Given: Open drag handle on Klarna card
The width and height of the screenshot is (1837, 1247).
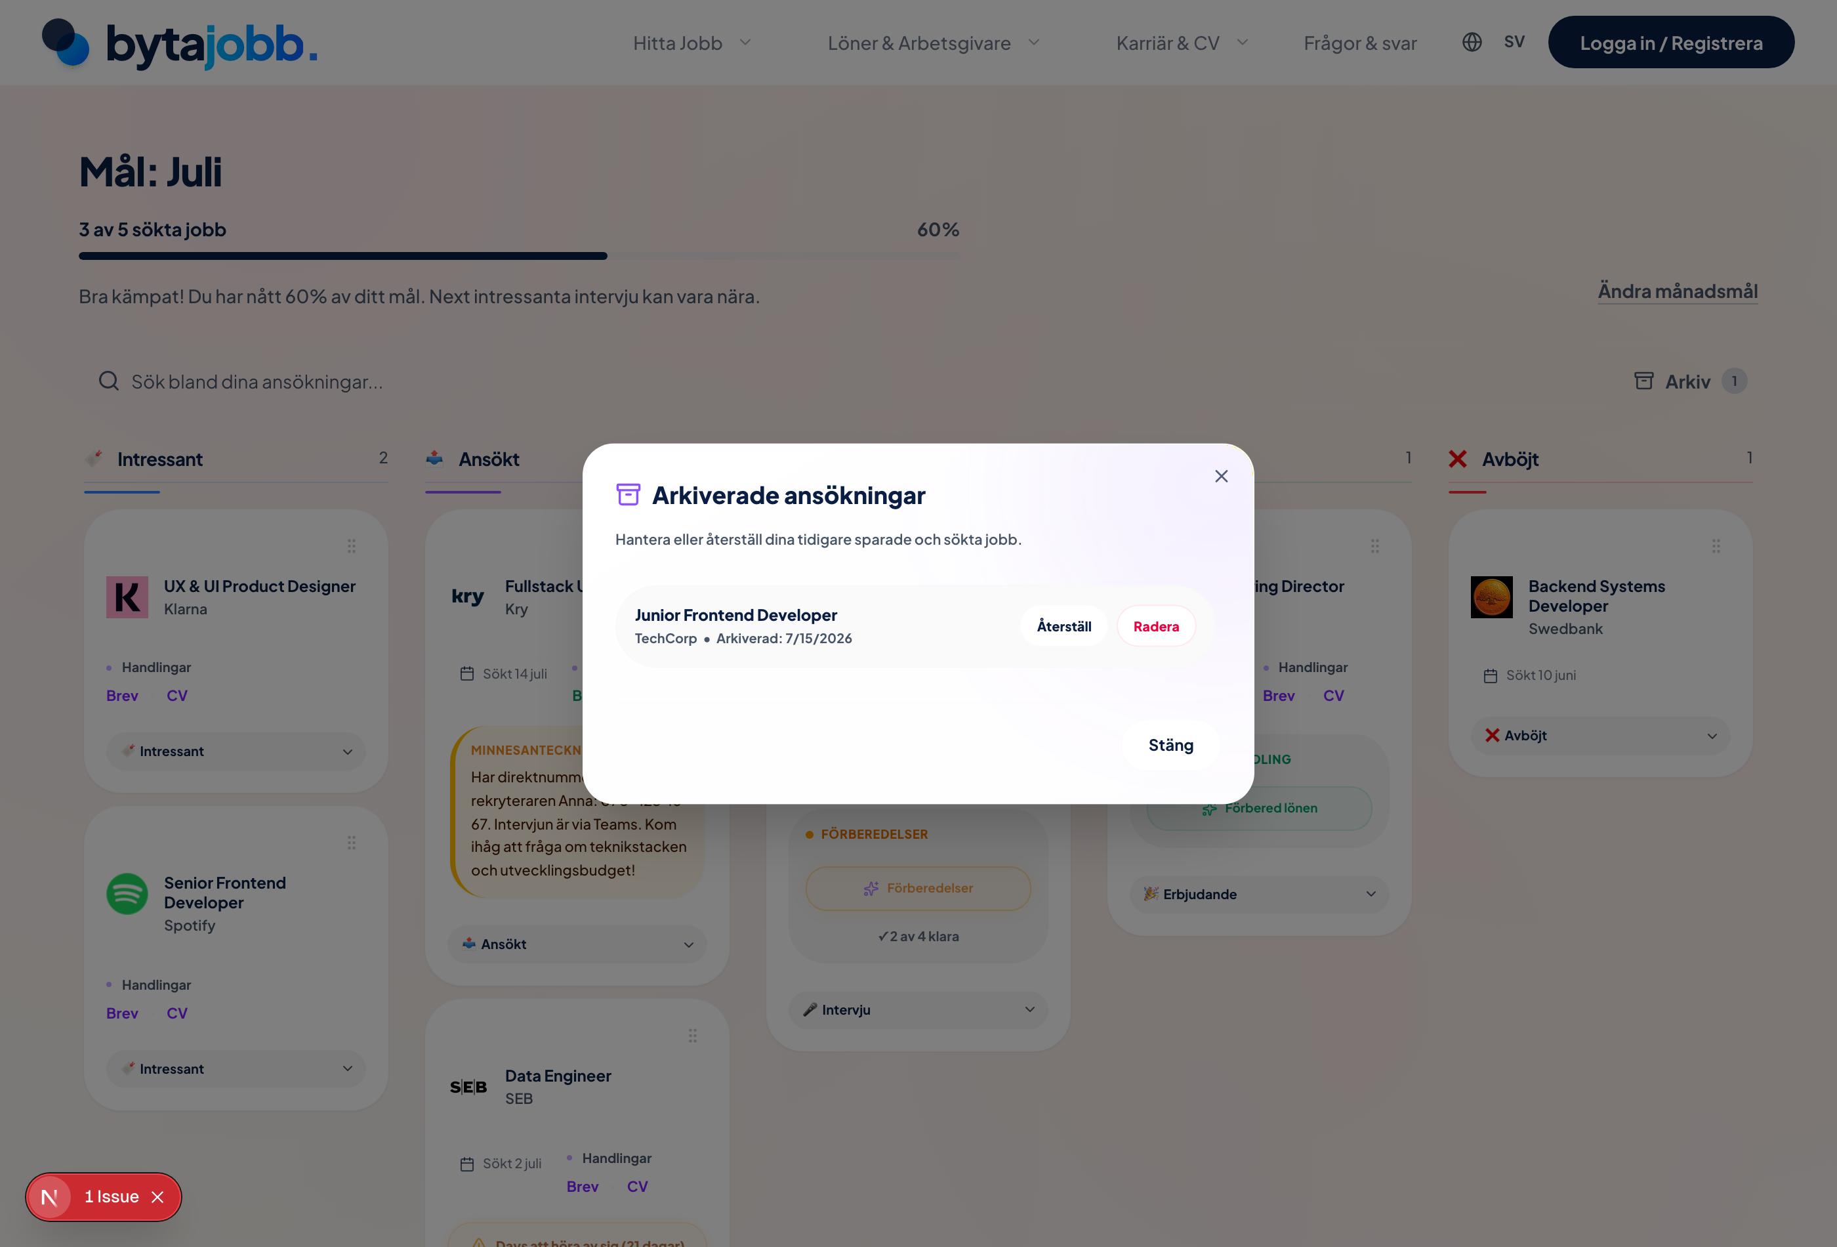Looking at the screenshot, I should [352, 547].
